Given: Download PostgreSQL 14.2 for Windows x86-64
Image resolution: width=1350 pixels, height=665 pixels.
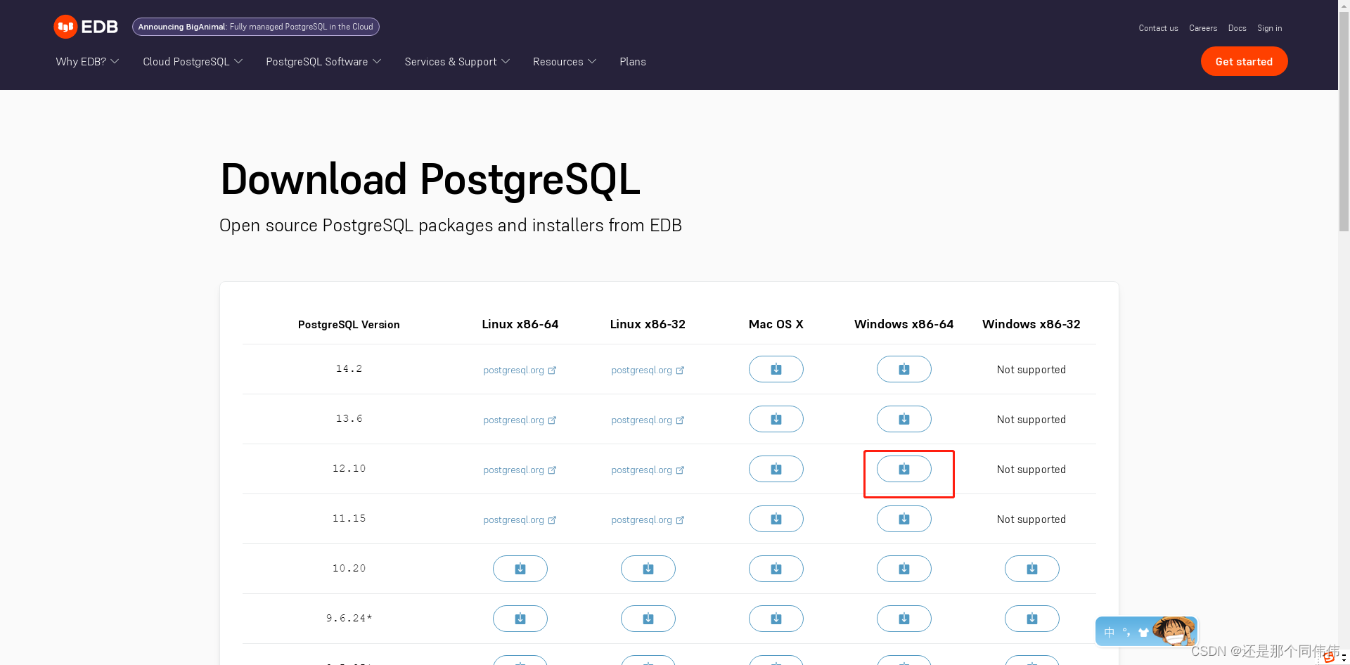Looking at the screenshot, I should tap(904, 369).
